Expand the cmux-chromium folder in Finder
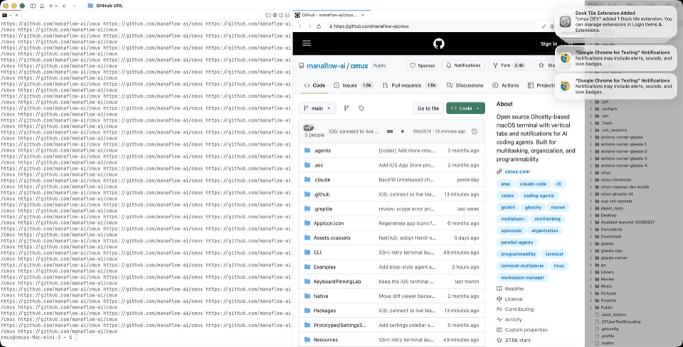 591,180
